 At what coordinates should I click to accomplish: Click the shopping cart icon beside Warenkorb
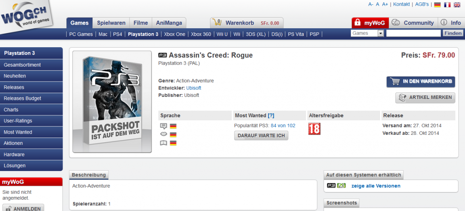point(218,23)
